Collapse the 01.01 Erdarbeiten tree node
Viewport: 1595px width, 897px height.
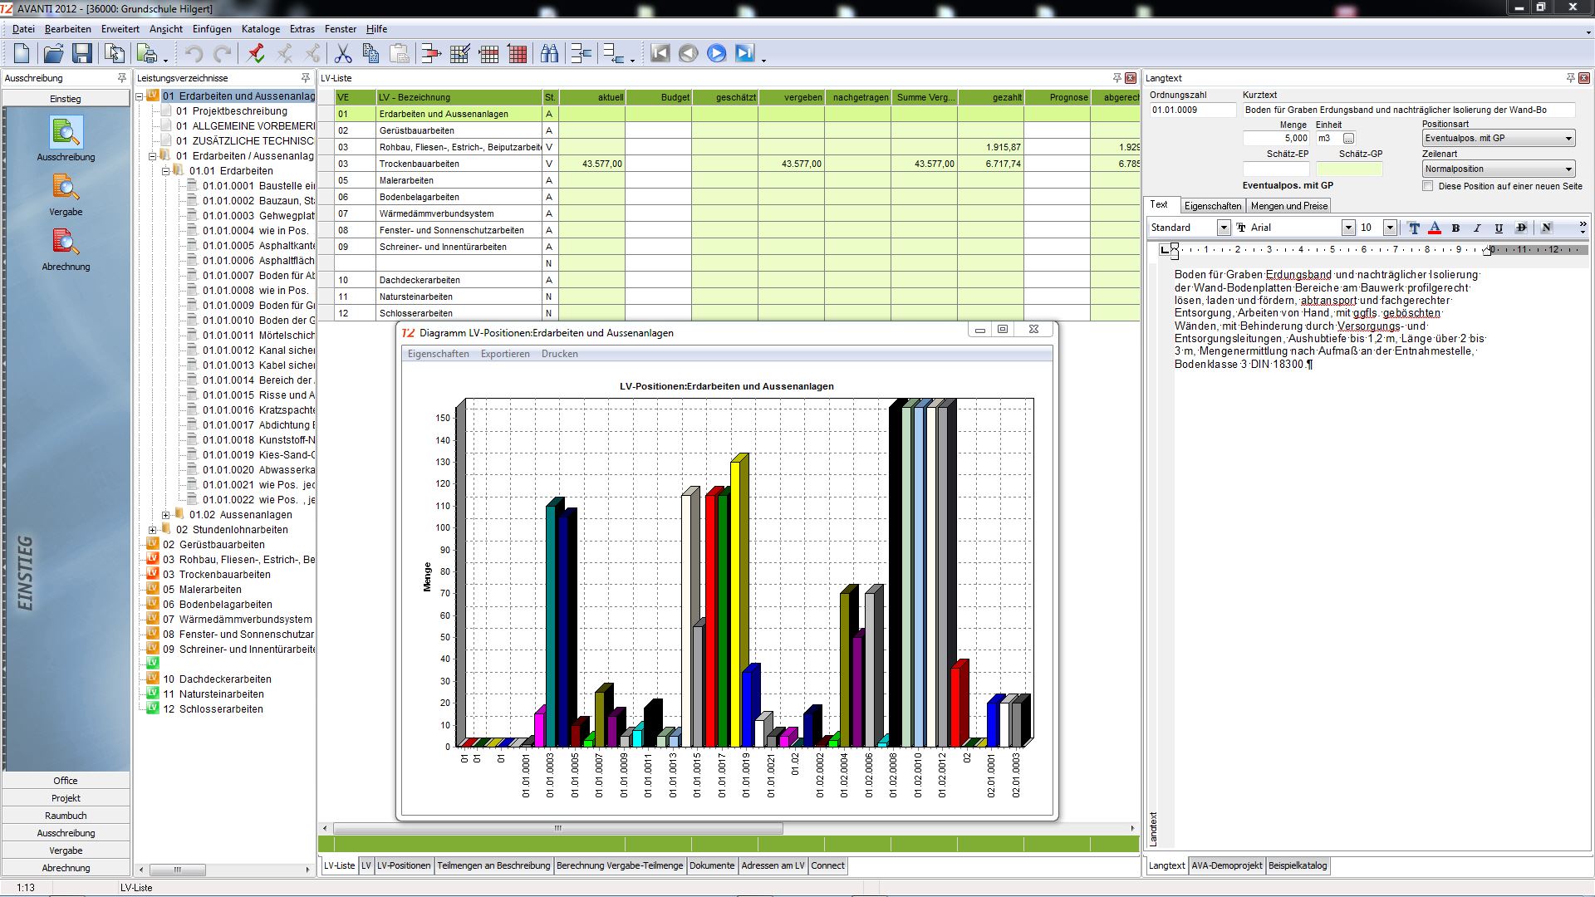click(166, 171)
